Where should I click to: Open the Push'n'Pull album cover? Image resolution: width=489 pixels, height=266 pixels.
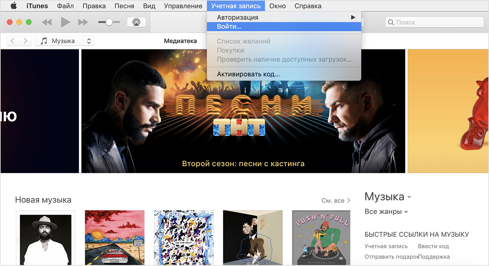click(x=321, y=238)
